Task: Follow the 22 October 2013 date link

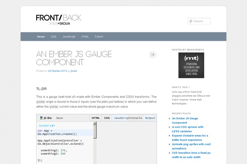Action: tap(57, 71)
